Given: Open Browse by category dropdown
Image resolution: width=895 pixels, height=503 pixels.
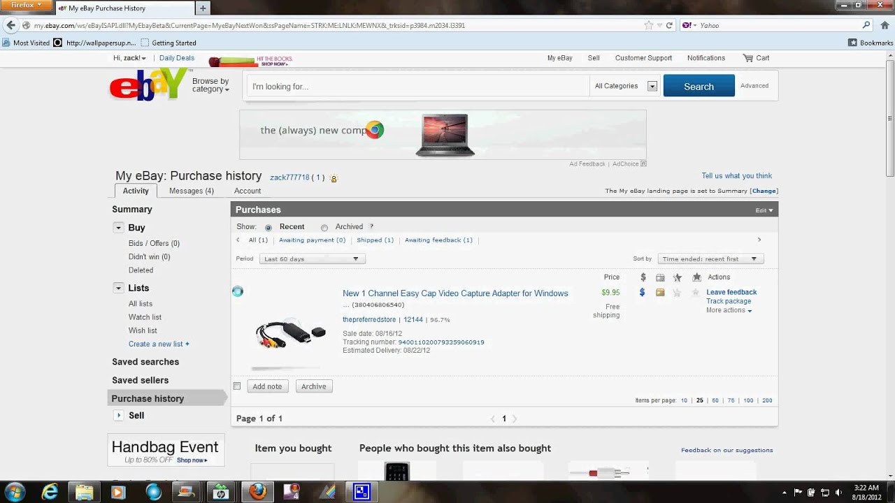Looking at the screenshot, I should (x=210, y=85).
